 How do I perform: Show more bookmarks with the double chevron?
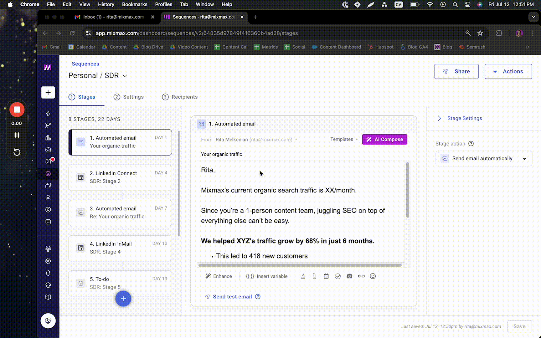point(528,47)
